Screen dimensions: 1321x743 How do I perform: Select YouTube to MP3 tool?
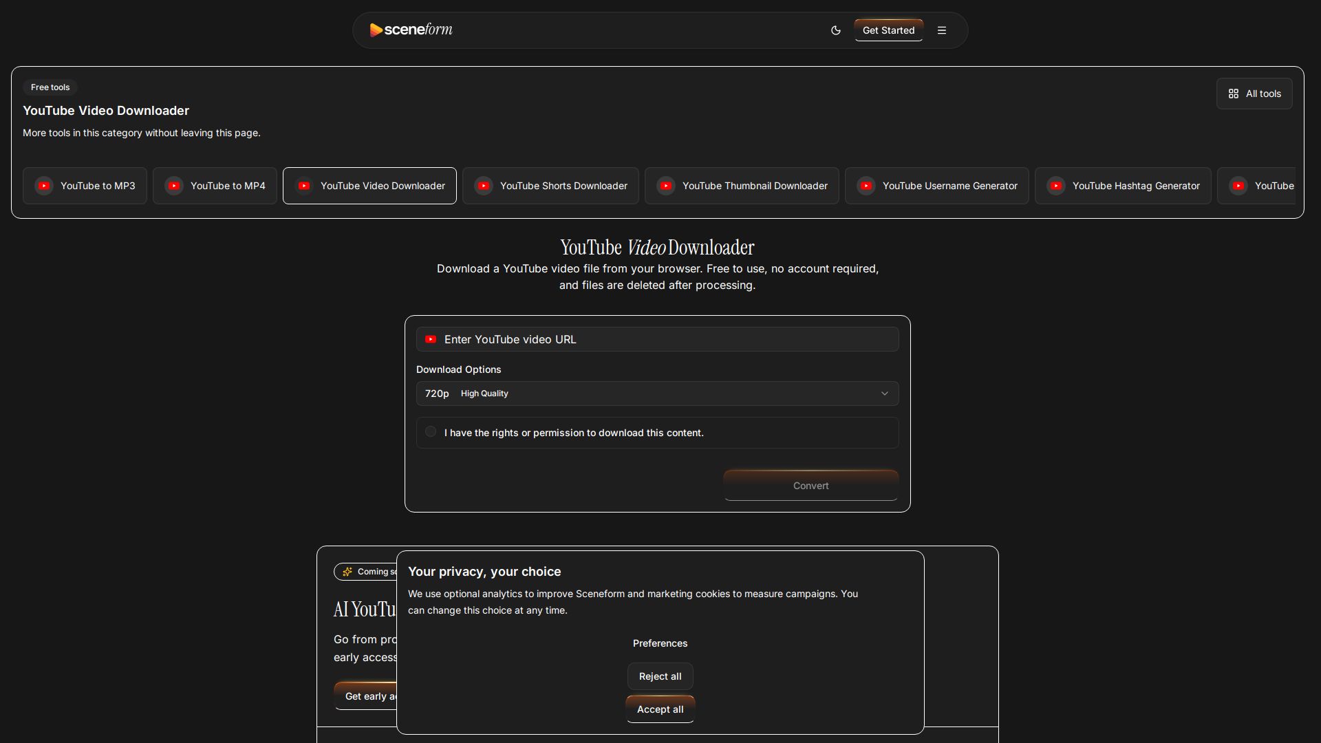point(85,186)
